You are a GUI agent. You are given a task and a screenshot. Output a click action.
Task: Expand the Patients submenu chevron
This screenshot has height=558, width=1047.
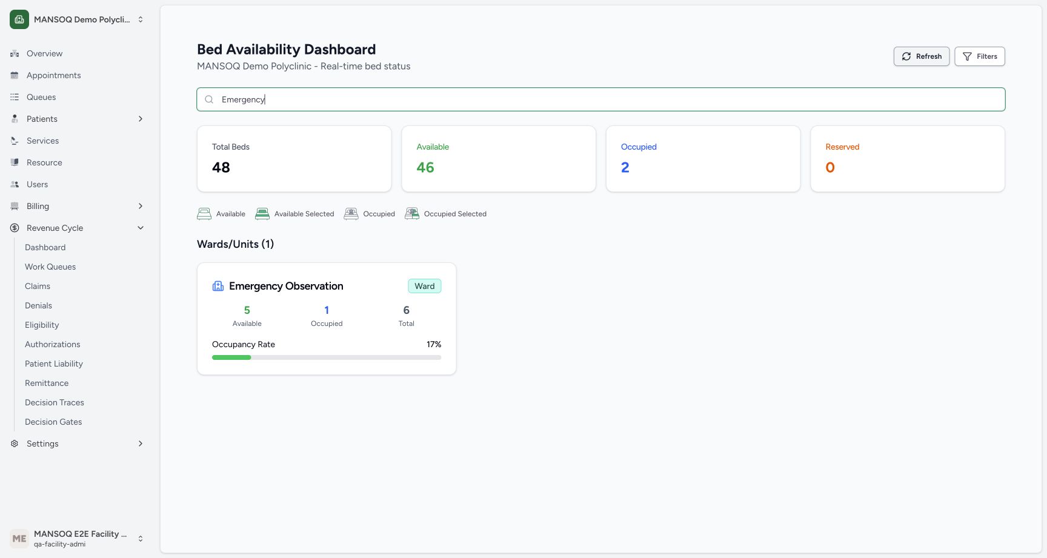pos(141,119)
